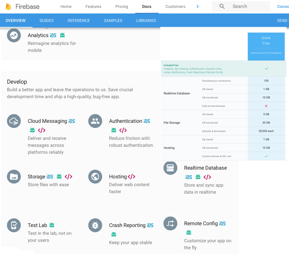Image resolution: width=289 pixels, height=254 pixels.
Task: Open the Analytics circular icon
Action: coord(14,35)
